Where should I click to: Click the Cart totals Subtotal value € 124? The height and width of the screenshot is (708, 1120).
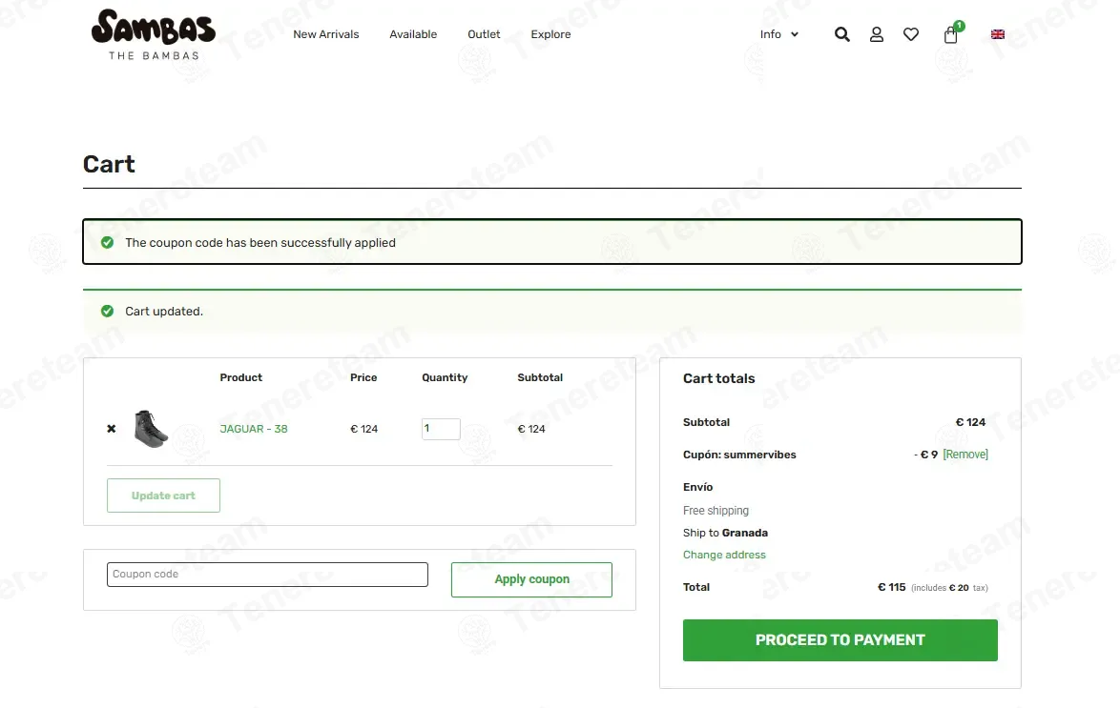point(971,422)
